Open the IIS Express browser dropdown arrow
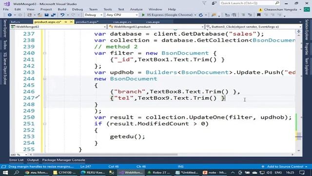Viewport: 312px width, 176px height. click(195, 15)
